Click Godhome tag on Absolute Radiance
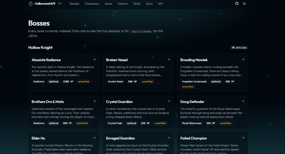 (x=39, y=82)
